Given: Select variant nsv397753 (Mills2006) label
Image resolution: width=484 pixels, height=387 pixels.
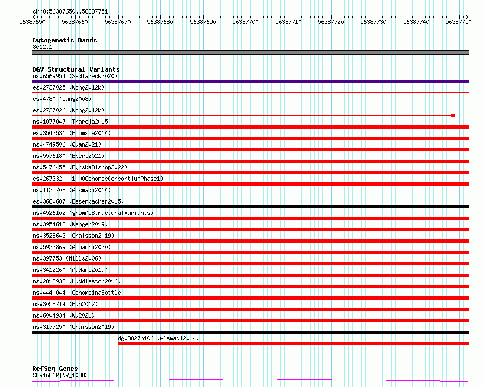Looking at the screenshot, I should 67,258.
